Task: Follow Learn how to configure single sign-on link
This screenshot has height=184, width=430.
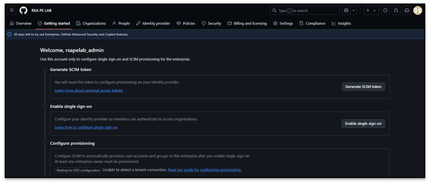Action: click(x=86, y=128)
